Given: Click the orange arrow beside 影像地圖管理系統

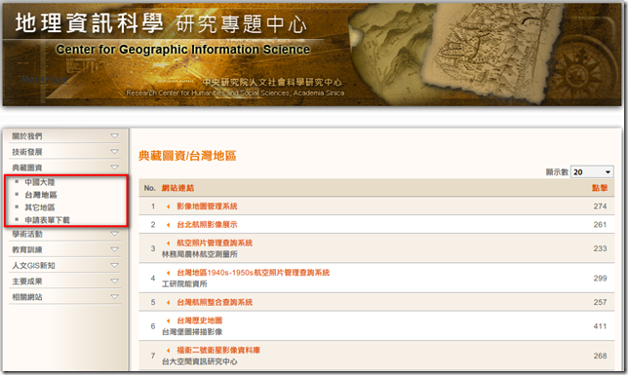Looking at the screenshot, I should (x=168, y=206).
